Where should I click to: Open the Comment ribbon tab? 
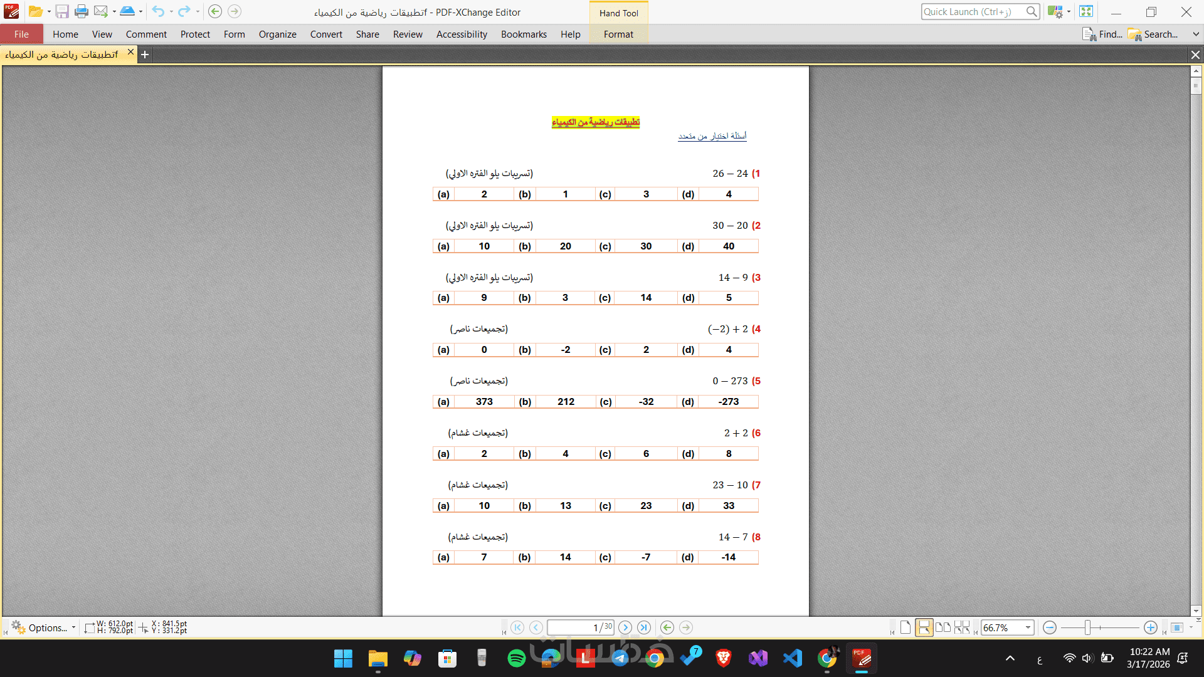146,34
